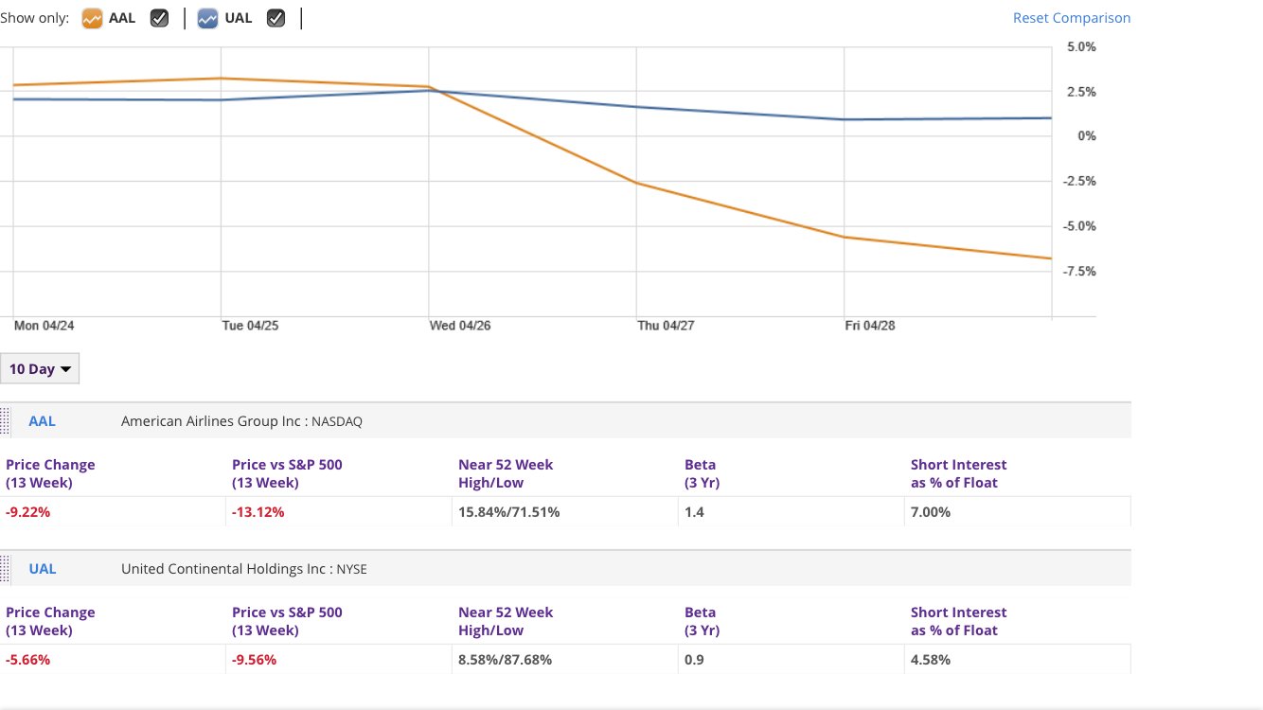Viewport: 1263px width, 710px height.
Task: Click the orange AAL chart line icon
Action: click(92, 18)
